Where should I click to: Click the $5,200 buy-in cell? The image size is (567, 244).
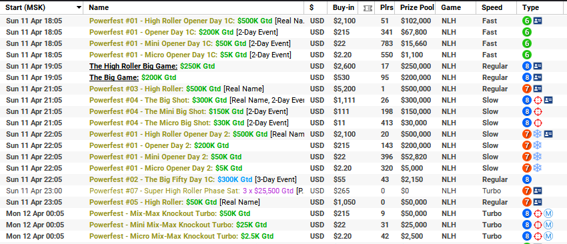click(344, 89)
